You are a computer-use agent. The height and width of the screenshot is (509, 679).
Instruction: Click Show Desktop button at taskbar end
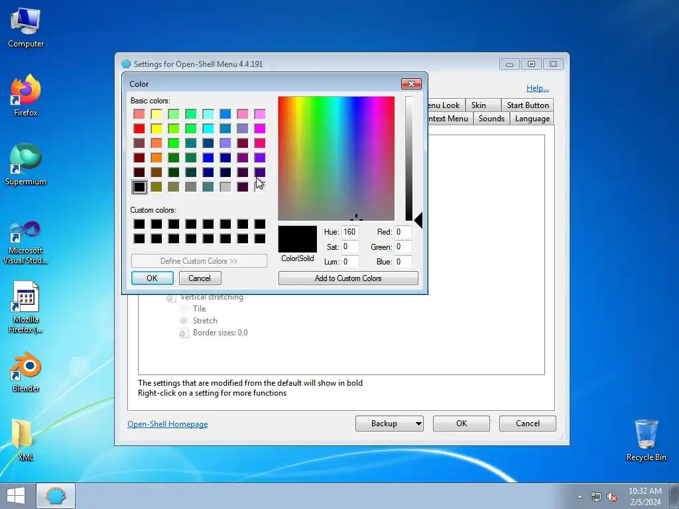tap(674, 496)
